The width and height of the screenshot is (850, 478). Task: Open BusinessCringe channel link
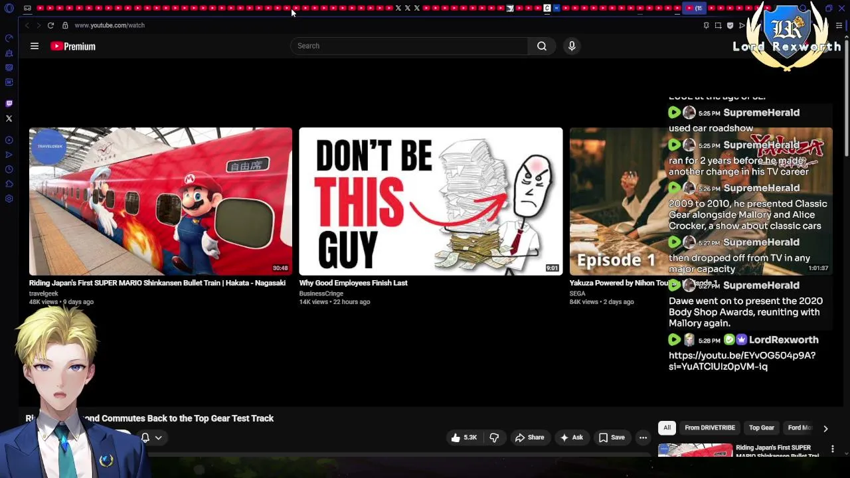point(321,293)
